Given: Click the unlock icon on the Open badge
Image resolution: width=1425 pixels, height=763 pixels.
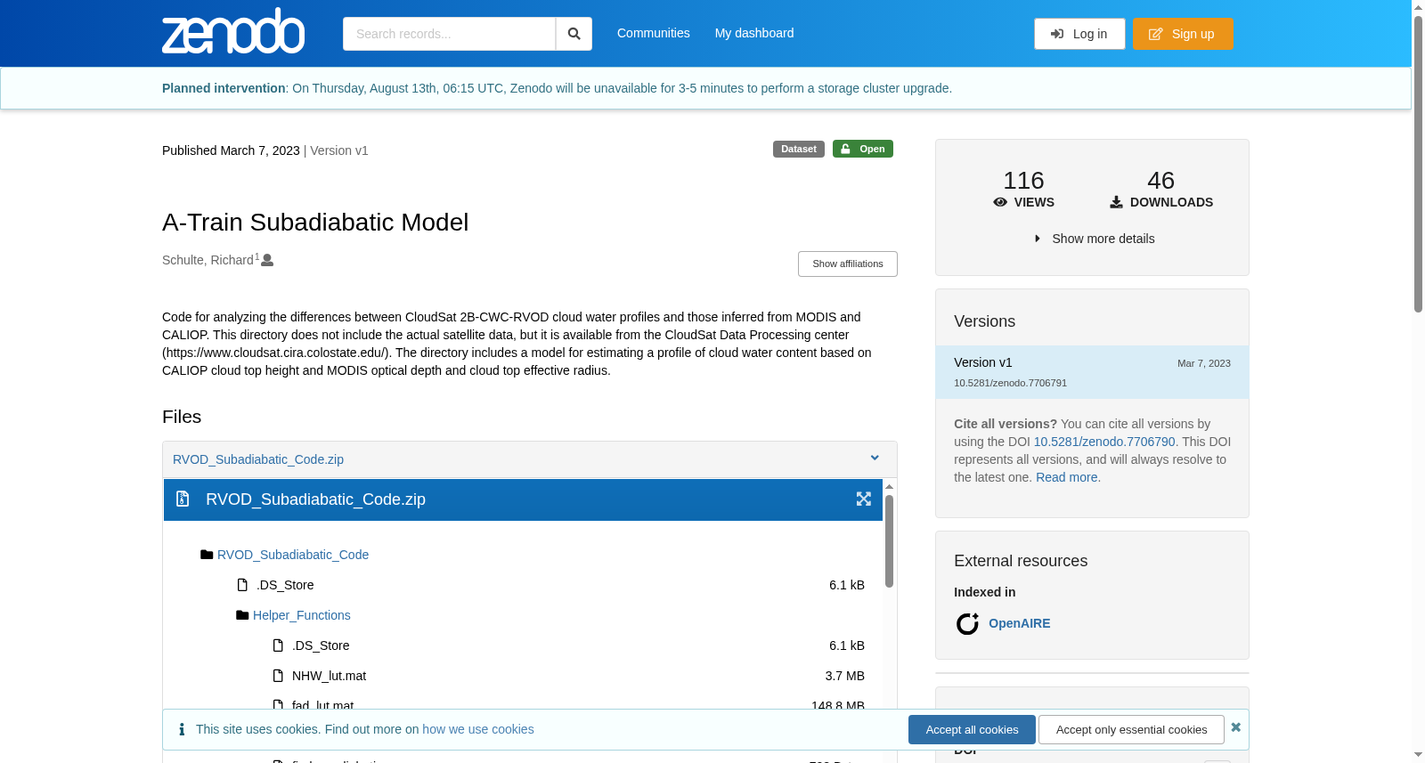Looking at the screenshot, I should pos(846,149).
